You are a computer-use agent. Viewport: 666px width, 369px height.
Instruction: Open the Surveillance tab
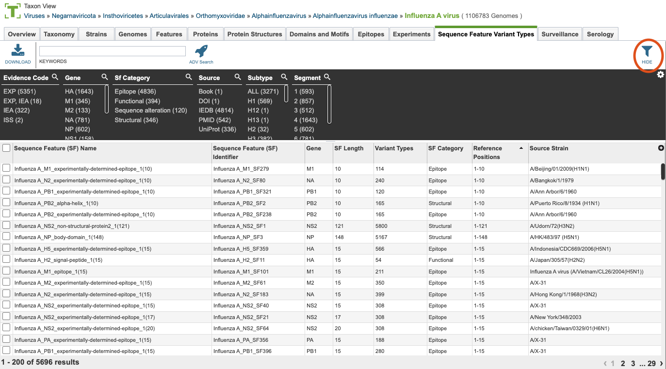560,34
